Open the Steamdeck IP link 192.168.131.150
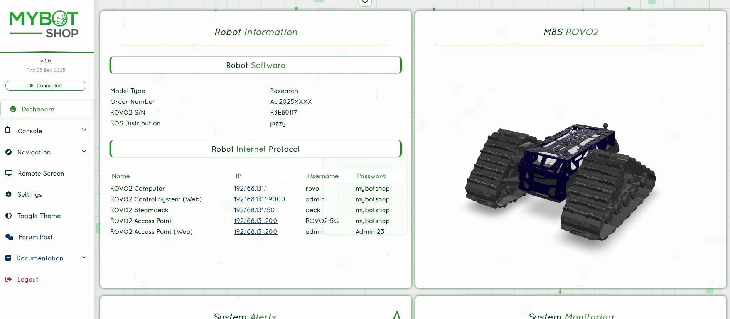This screenshot has height=319, width=730. click(x=254, y=210)
